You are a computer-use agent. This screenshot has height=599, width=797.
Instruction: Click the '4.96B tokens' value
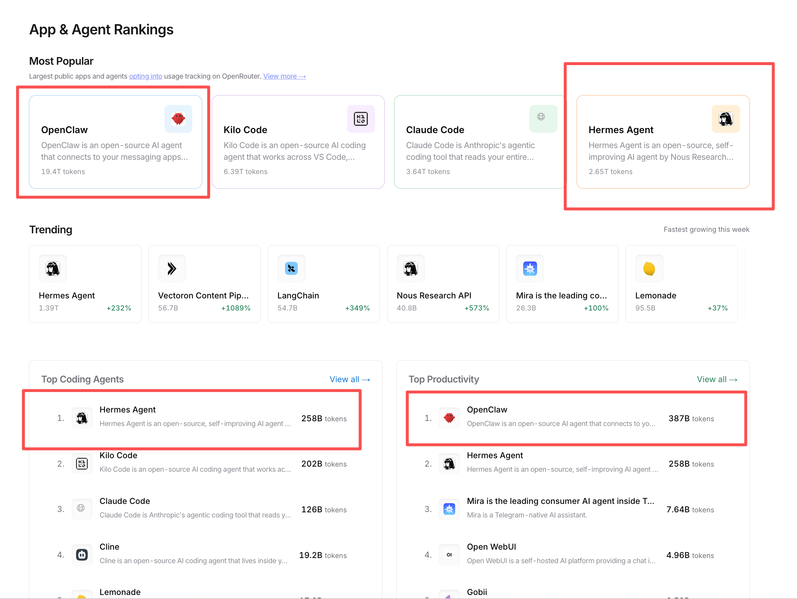690,555
